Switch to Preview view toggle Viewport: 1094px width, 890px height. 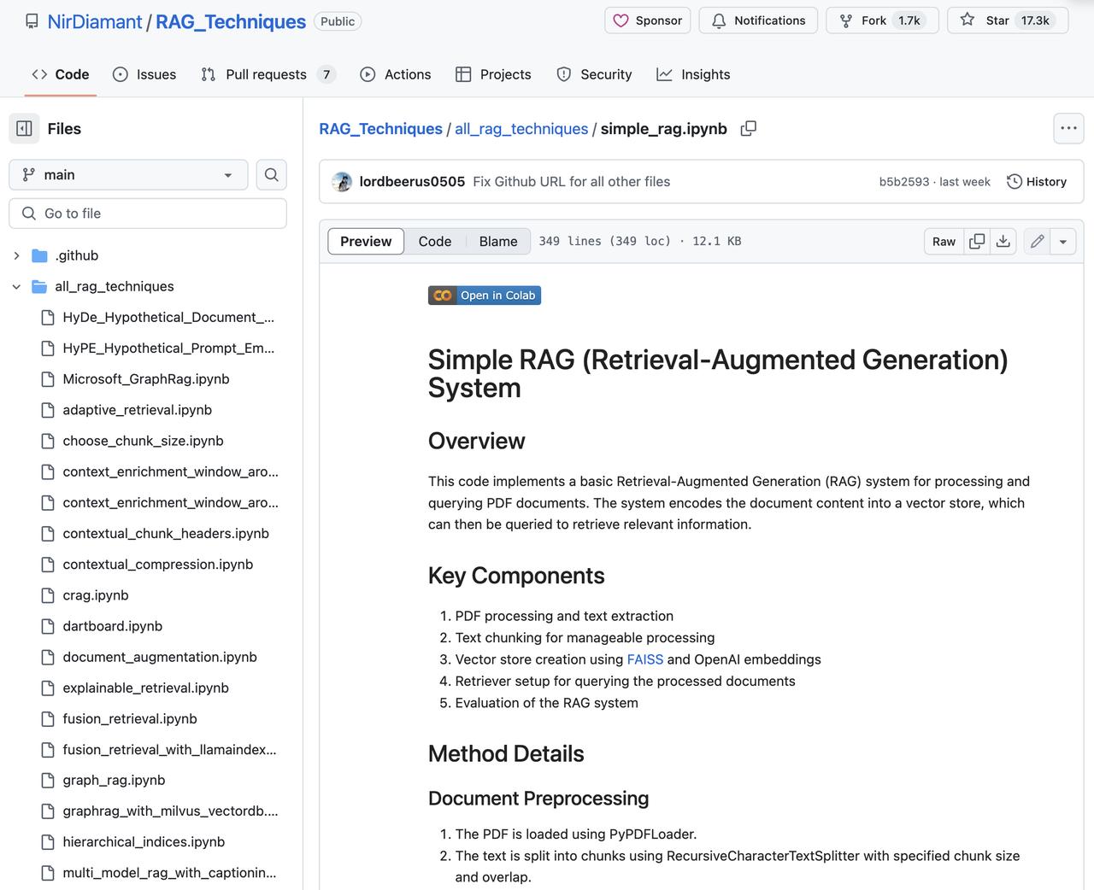[366, 242]
